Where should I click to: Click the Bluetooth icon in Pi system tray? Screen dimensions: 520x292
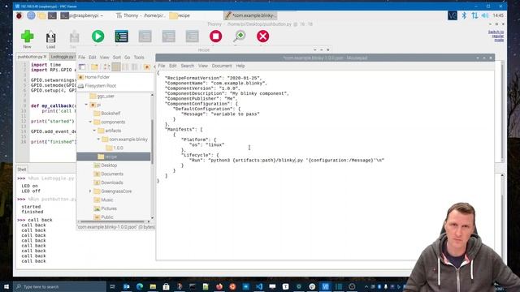click(464, 15)
